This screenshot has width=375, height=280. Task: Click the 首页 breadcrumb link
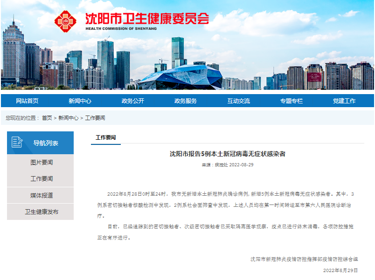click(x=47, y=118)
